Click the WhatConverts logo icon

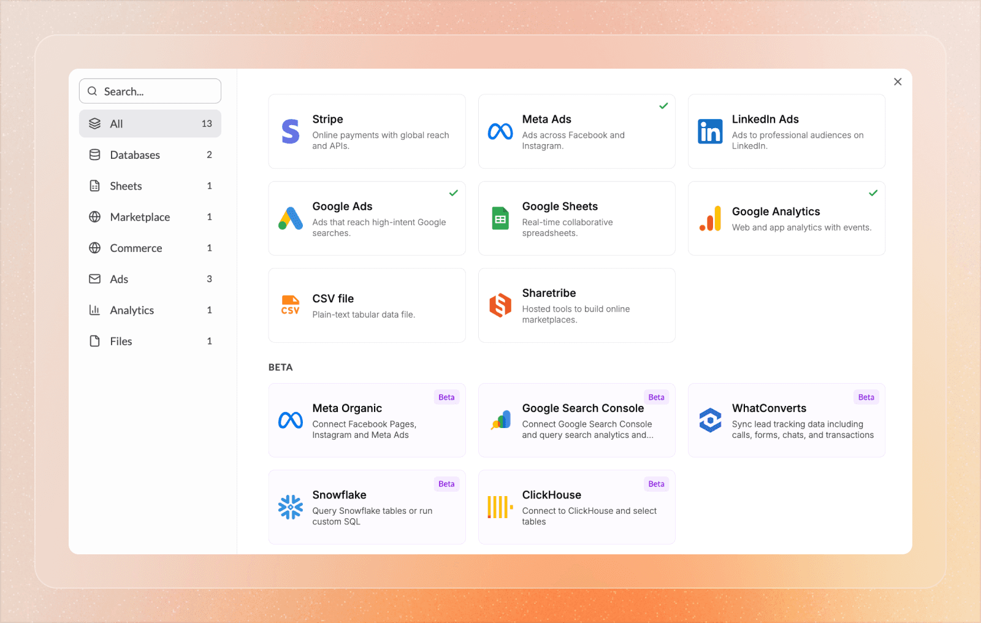710,420
